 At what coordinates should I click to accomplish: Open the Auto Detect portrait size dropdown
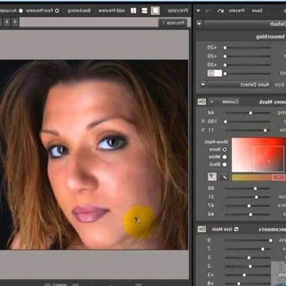coord(203,85)
